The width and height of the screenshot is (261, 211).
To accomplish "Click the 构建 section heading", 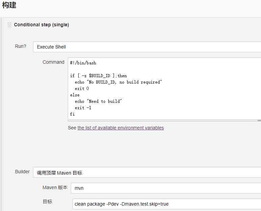I will click(9, 5).
